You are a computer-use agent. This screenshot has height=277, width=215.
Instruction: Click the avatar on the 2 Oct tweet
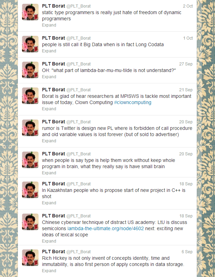[30, 12]
